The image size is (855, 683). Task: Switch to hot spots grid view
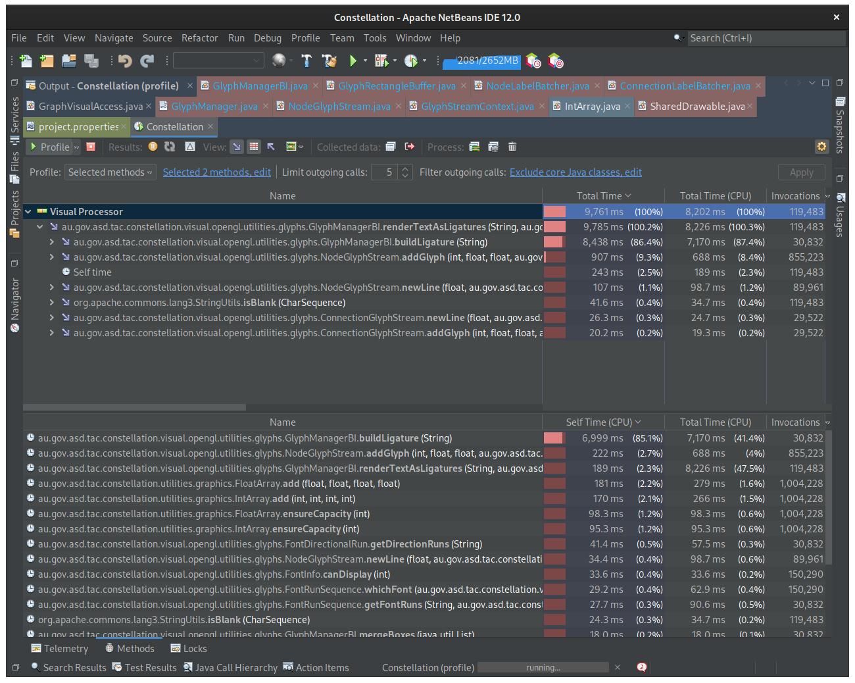pyautogui.click(x=253, y=147)
